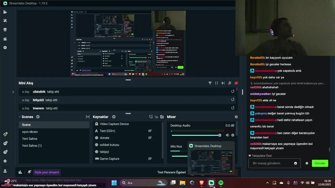Click the audio broadcast icon in Kaynaklar header
This screenshot has width=335, height=188.
(157, 117)
